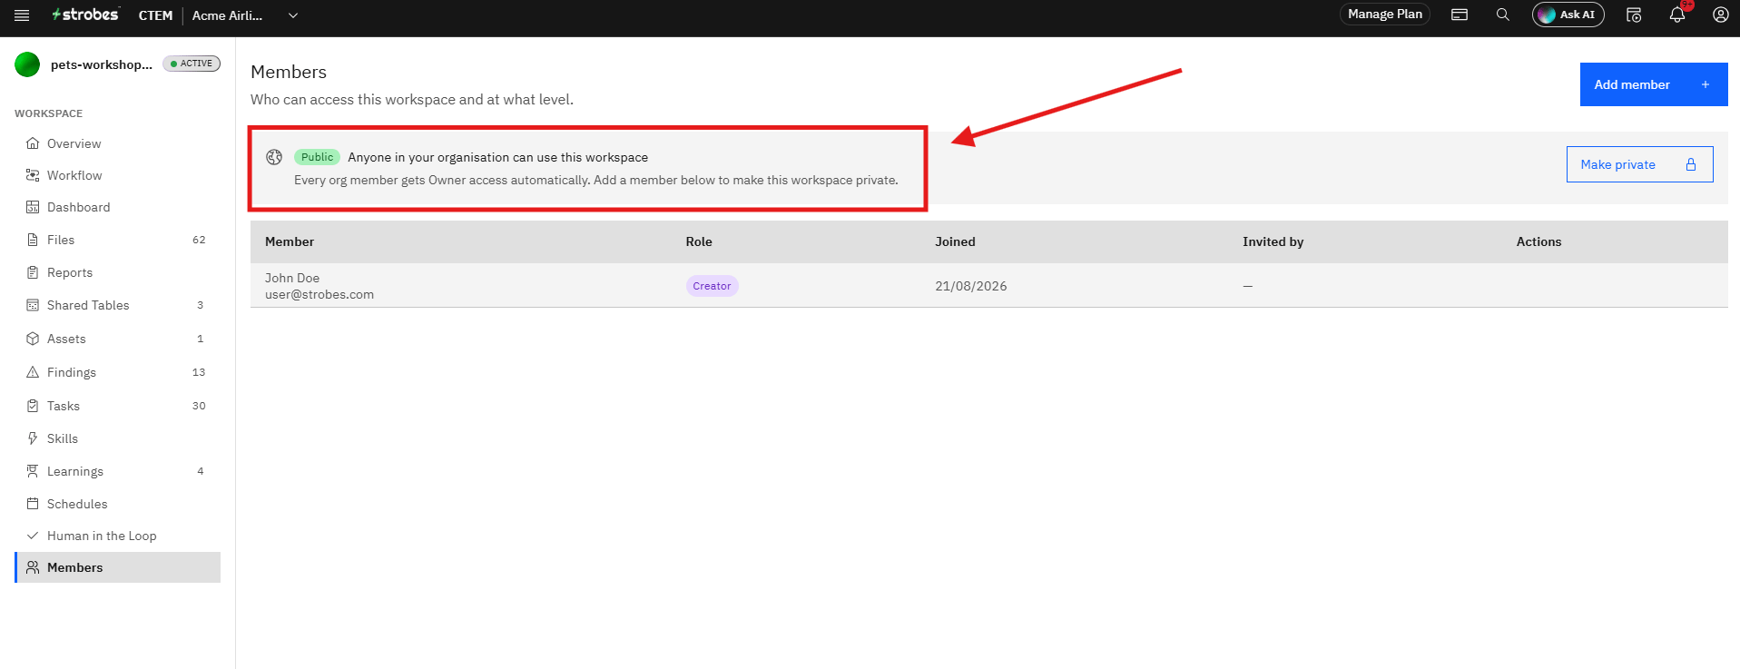Click the Overview home icon

coord(33,143)
